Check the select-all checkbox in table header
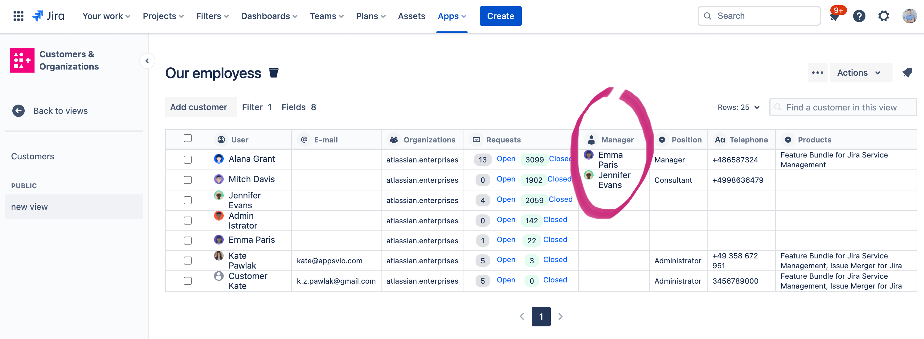 (188, 138)
